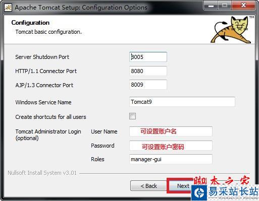Viewport: 259px width, 201px height.
Task: Focus the Server Shutdown Port field
Action: coord(148,57)
